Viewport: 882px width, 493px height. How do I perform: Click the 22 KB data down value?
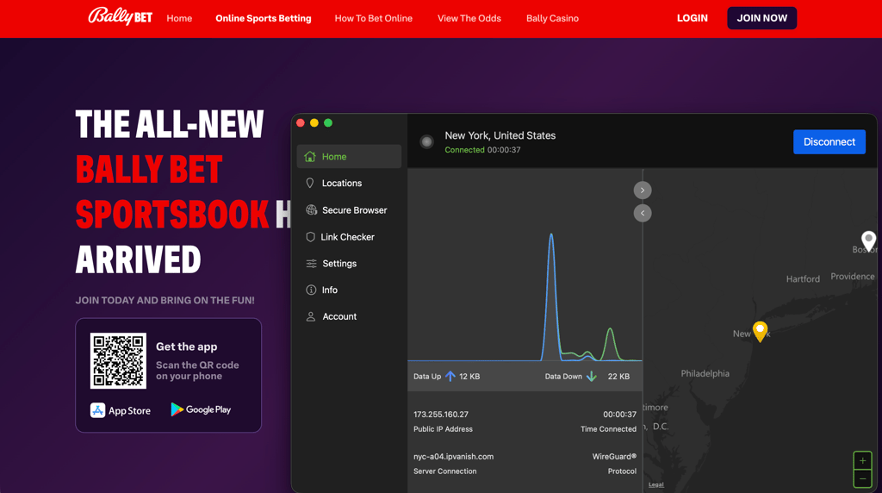tap(618, 377)
